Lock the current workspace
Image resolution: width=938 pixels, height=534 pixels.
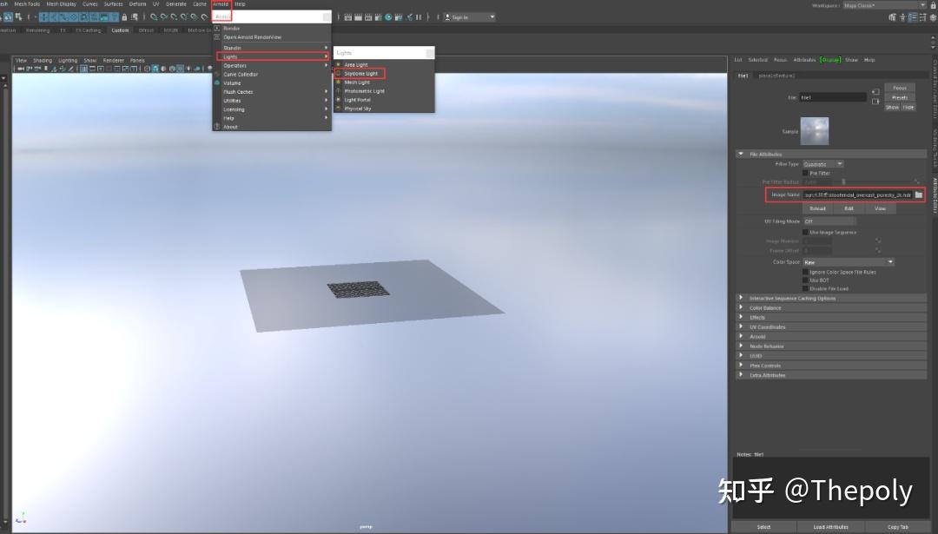(933, 5)
